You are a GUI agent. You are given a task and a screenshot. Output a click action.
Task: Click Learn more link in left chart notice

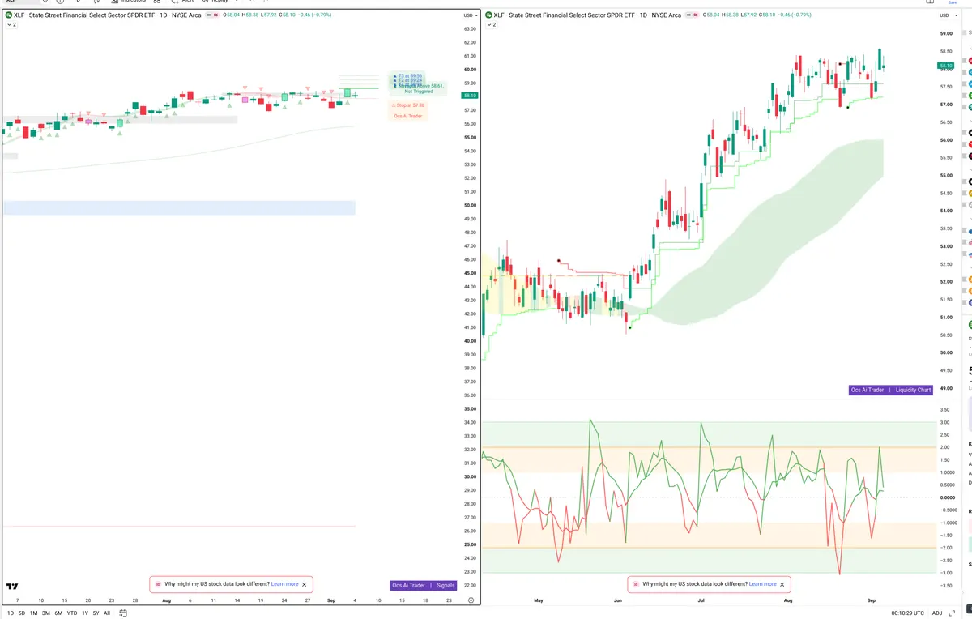[284, 584]
